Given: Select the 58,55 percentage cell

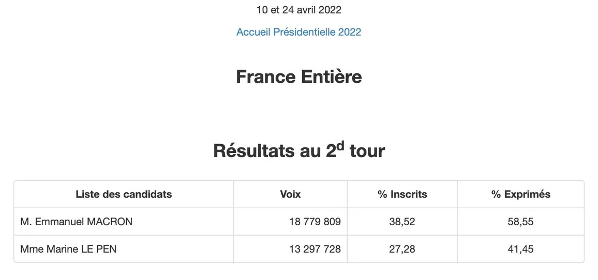Looking at the screenshot, I should pos(520,222).
